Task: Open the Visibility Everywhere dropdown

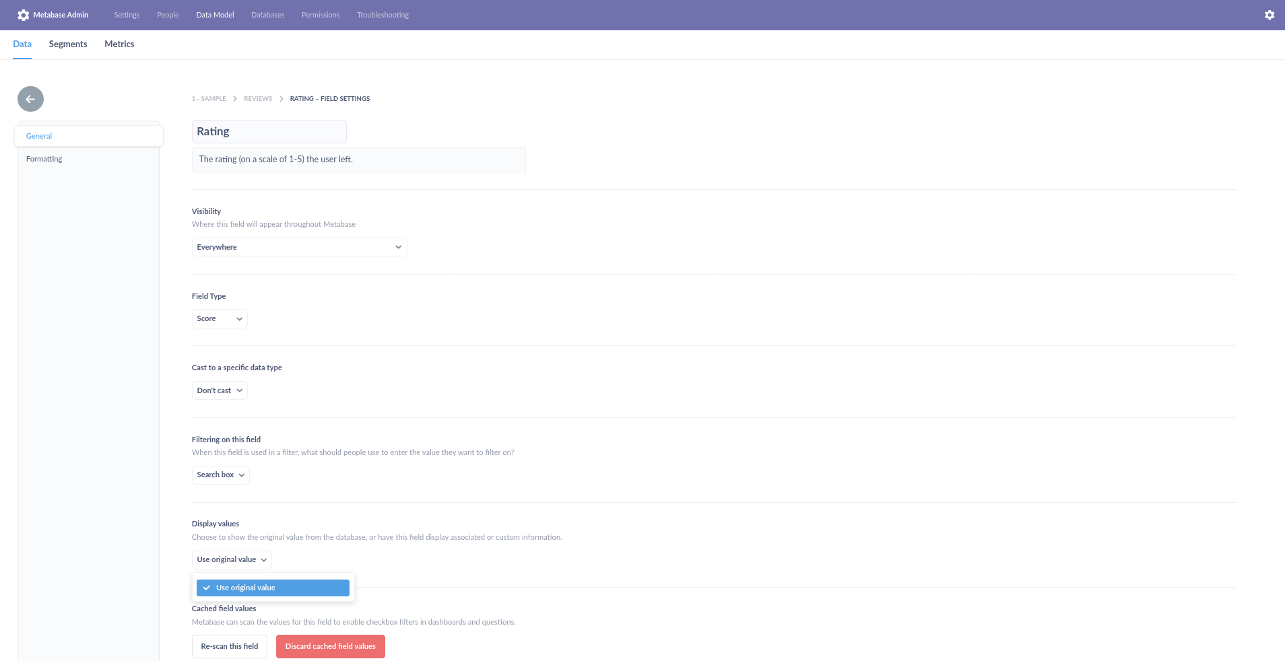Action: pos(298,246)
